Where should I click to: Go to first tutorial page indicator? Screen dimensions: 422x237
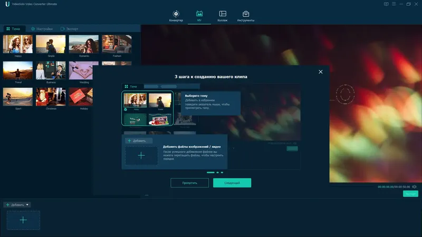210,173
